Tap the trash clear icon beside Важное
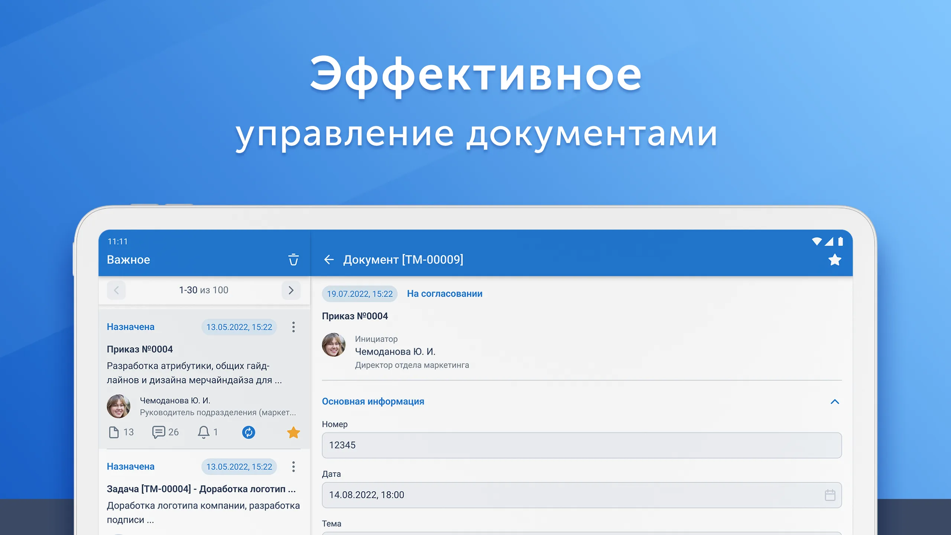The image size is (951, 535). click(293, 259)
